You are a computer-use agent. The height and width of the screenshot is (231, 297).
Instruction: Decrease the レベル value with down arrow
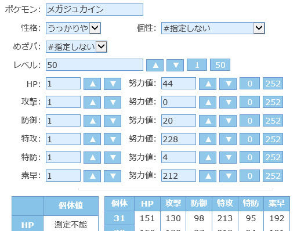pos(175,65)
